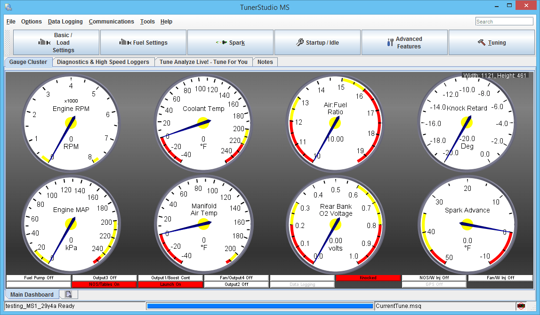Switch to Tune Analyze Live! tab
Image resolution: width=540 pixels, height=315 pixels.
(x=203, y=62)
